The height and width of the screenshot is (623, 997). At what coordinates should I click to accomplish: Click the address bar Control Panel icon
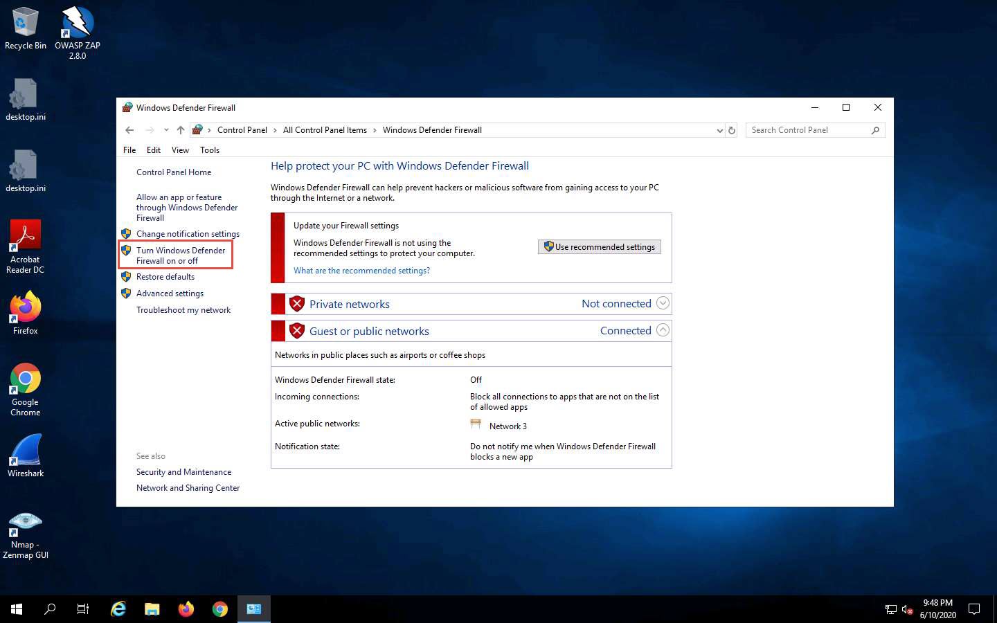click(197, 129)
